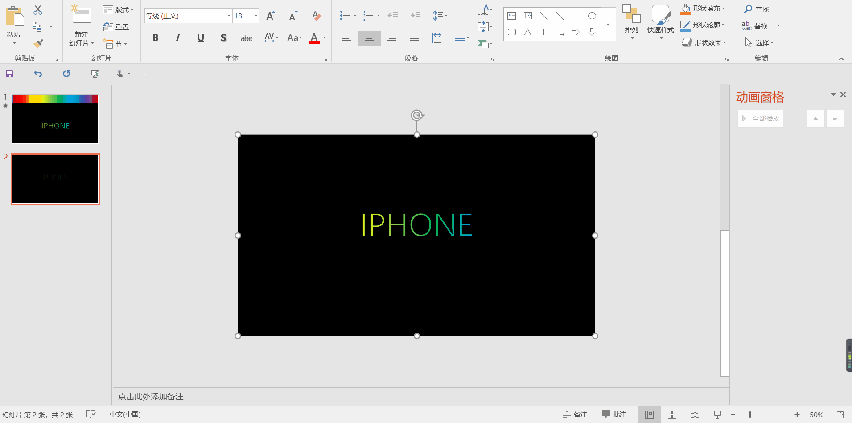This screenshot has height=423, width=852.
Task: Click notes field 点击此处添加备注
Action: click(151, 397)
